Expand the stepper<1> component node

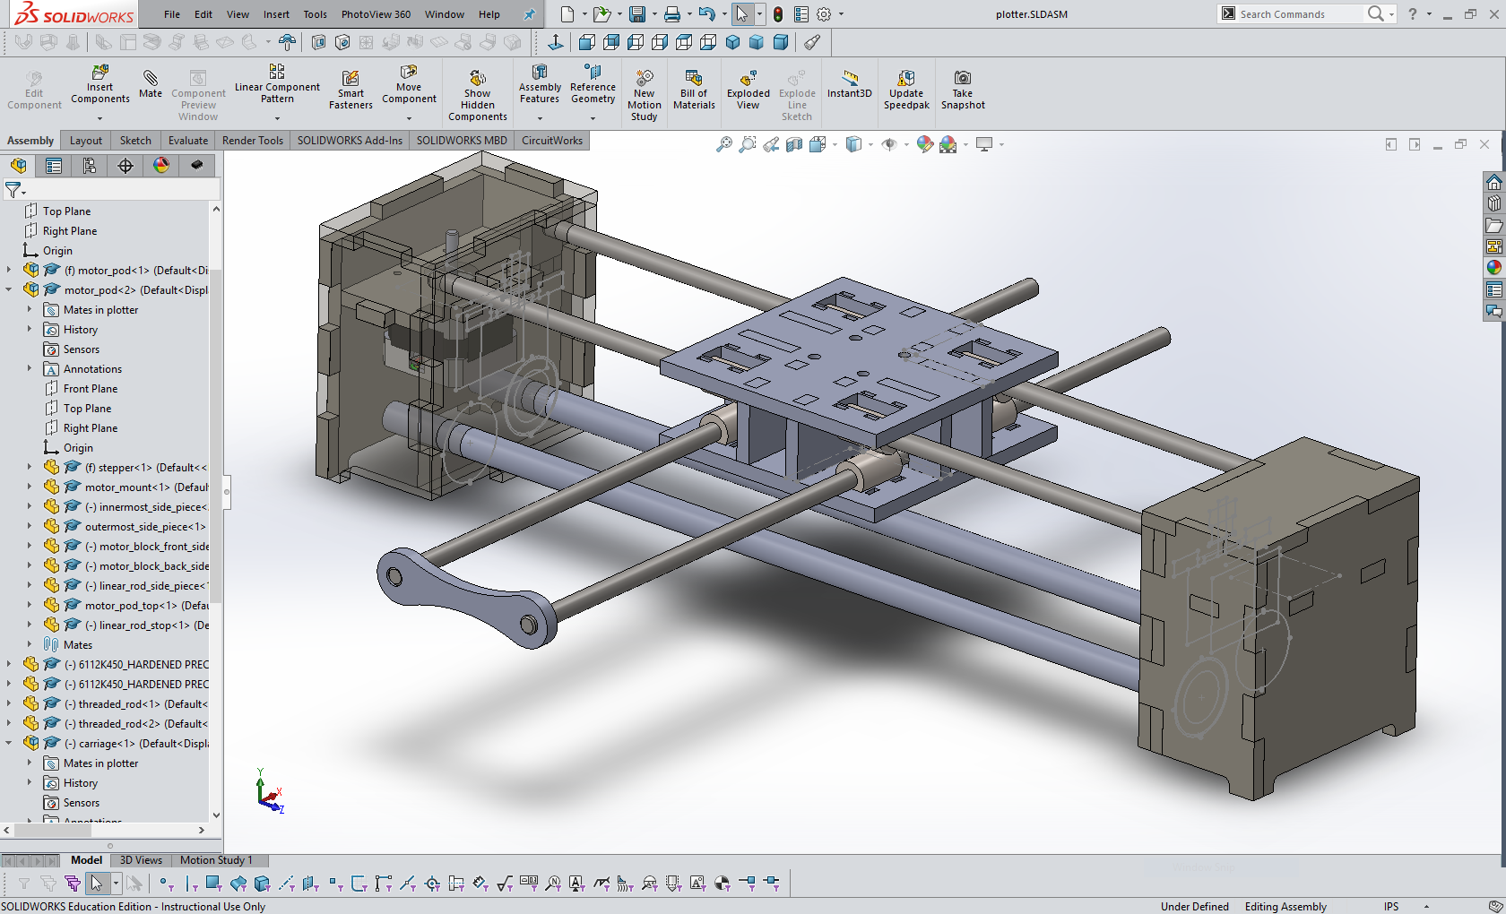point(30,468)
